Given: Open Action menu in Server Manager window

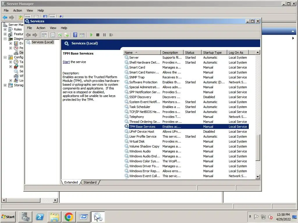Looking at the screenshot, I should pyautogui.click(x=17, y=10).
